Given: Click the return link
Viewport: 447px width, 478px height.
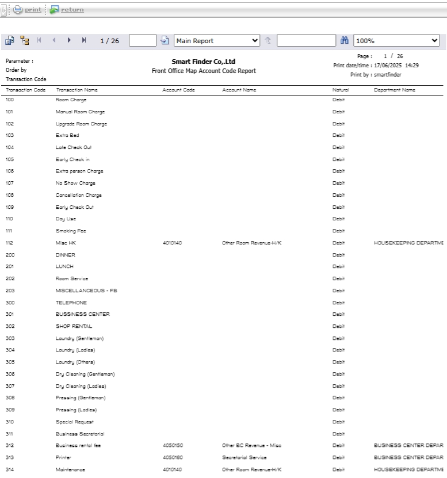Looking at the screenshot, I should tap(72, 10).
